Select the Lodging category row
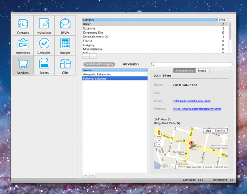 [155, 45]
